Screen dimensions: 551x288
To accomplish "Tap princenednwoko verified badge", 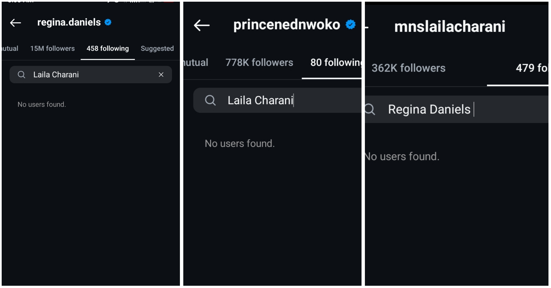I will point(351,24).
